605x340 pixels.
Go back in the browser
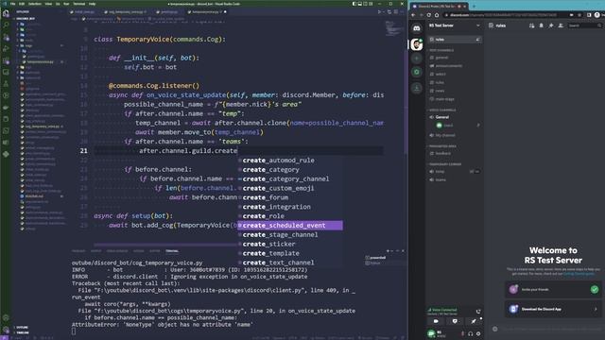[413, 15]
